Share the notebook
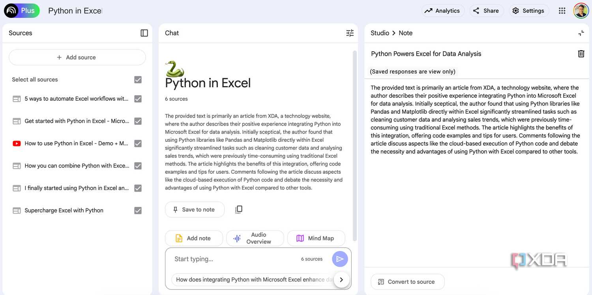Image resolution: width=592 pixels, height=295 pixels. point(487,11)
